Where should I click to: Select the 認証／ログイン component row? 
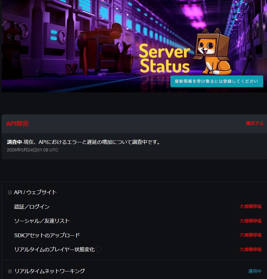click(138, 207)
